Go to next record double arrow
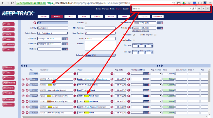The width and height of the screenshot is (213, 118). (158, 66)
